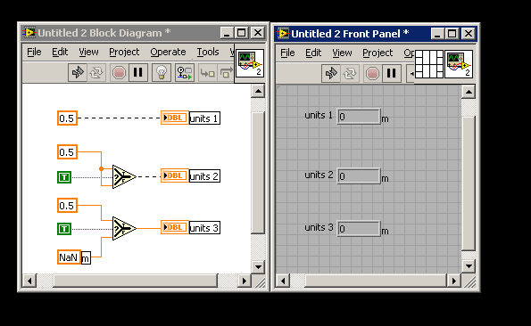Click right arrow of Front Panel horizontal scrollbar
Image resolution: width=531 pixels, height=326 pixels.
(x=453, y=281)
